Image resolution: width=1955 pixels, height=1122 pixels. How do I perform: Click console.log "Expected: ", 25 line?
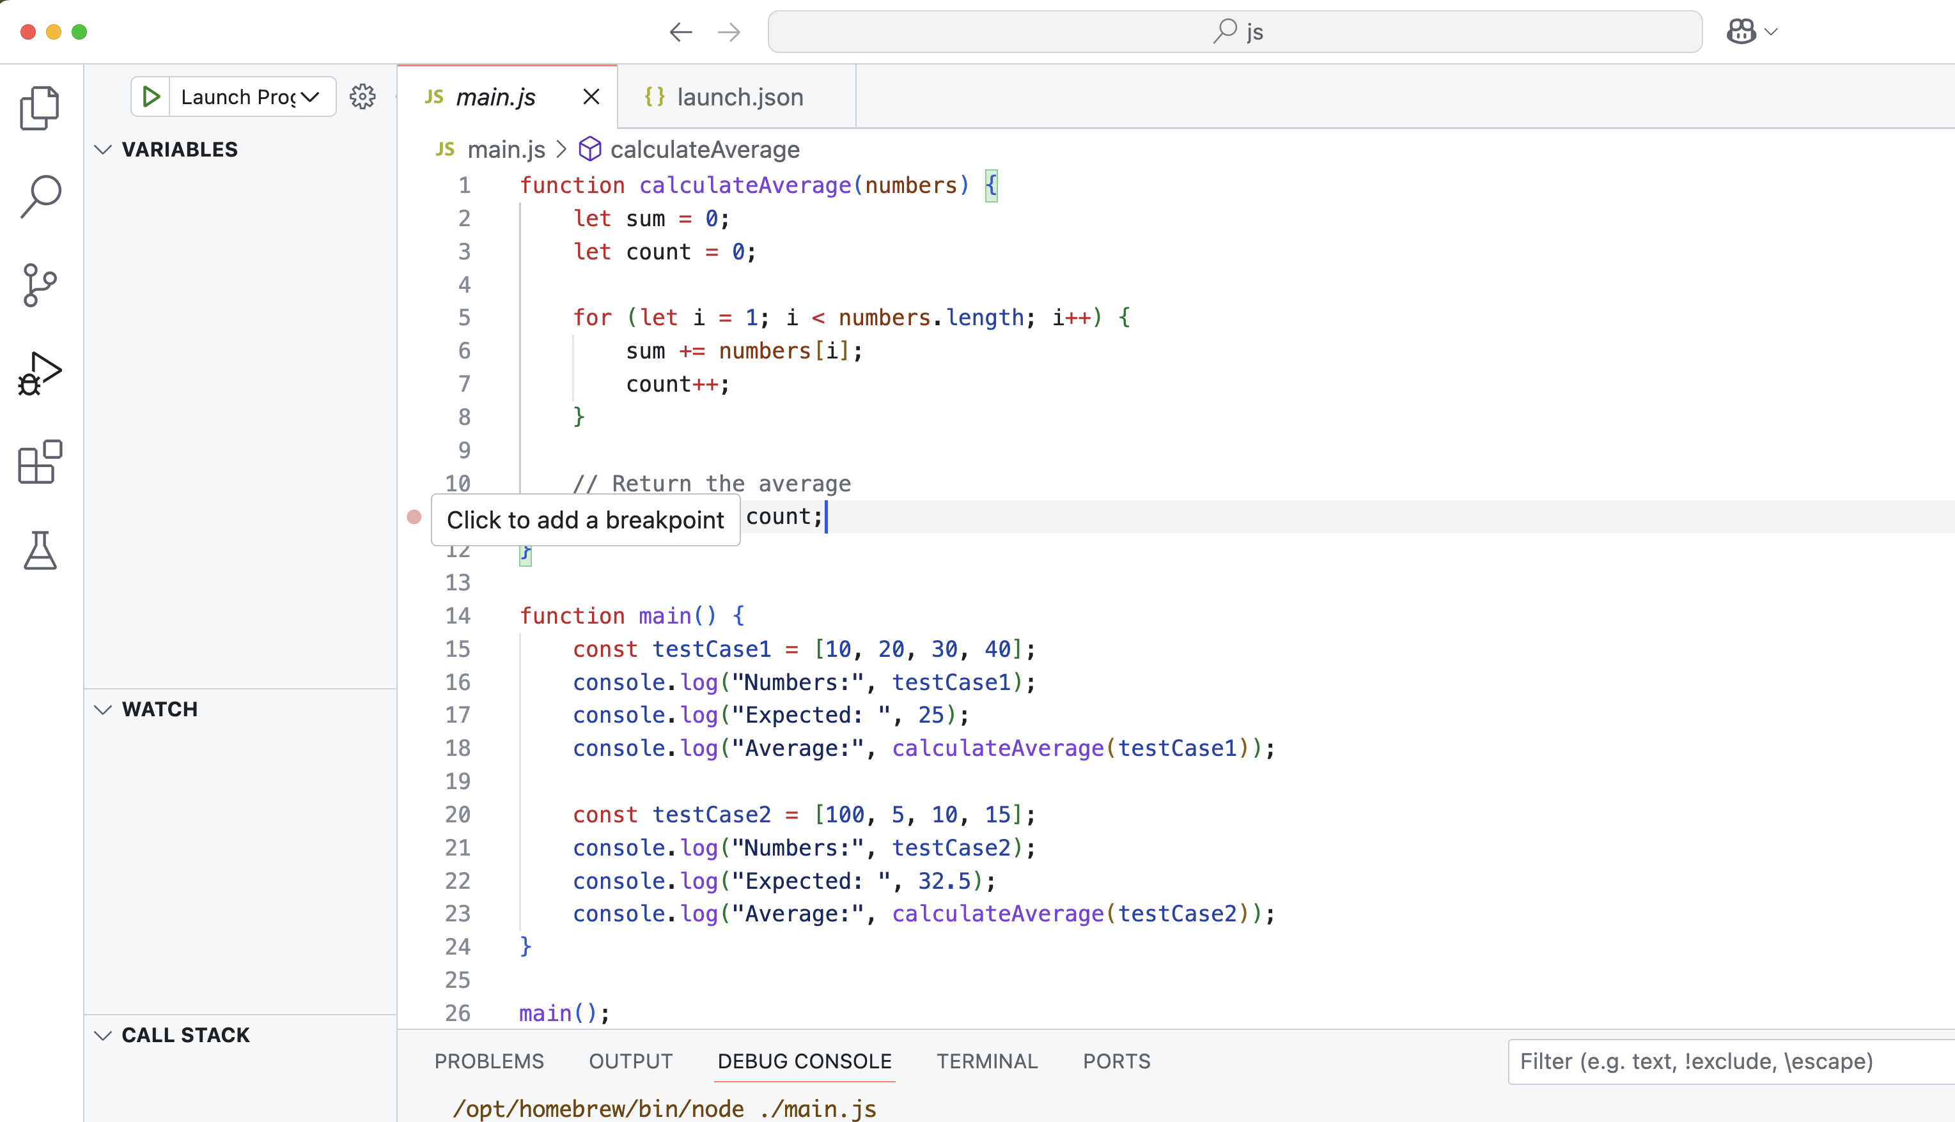[770, 715]
